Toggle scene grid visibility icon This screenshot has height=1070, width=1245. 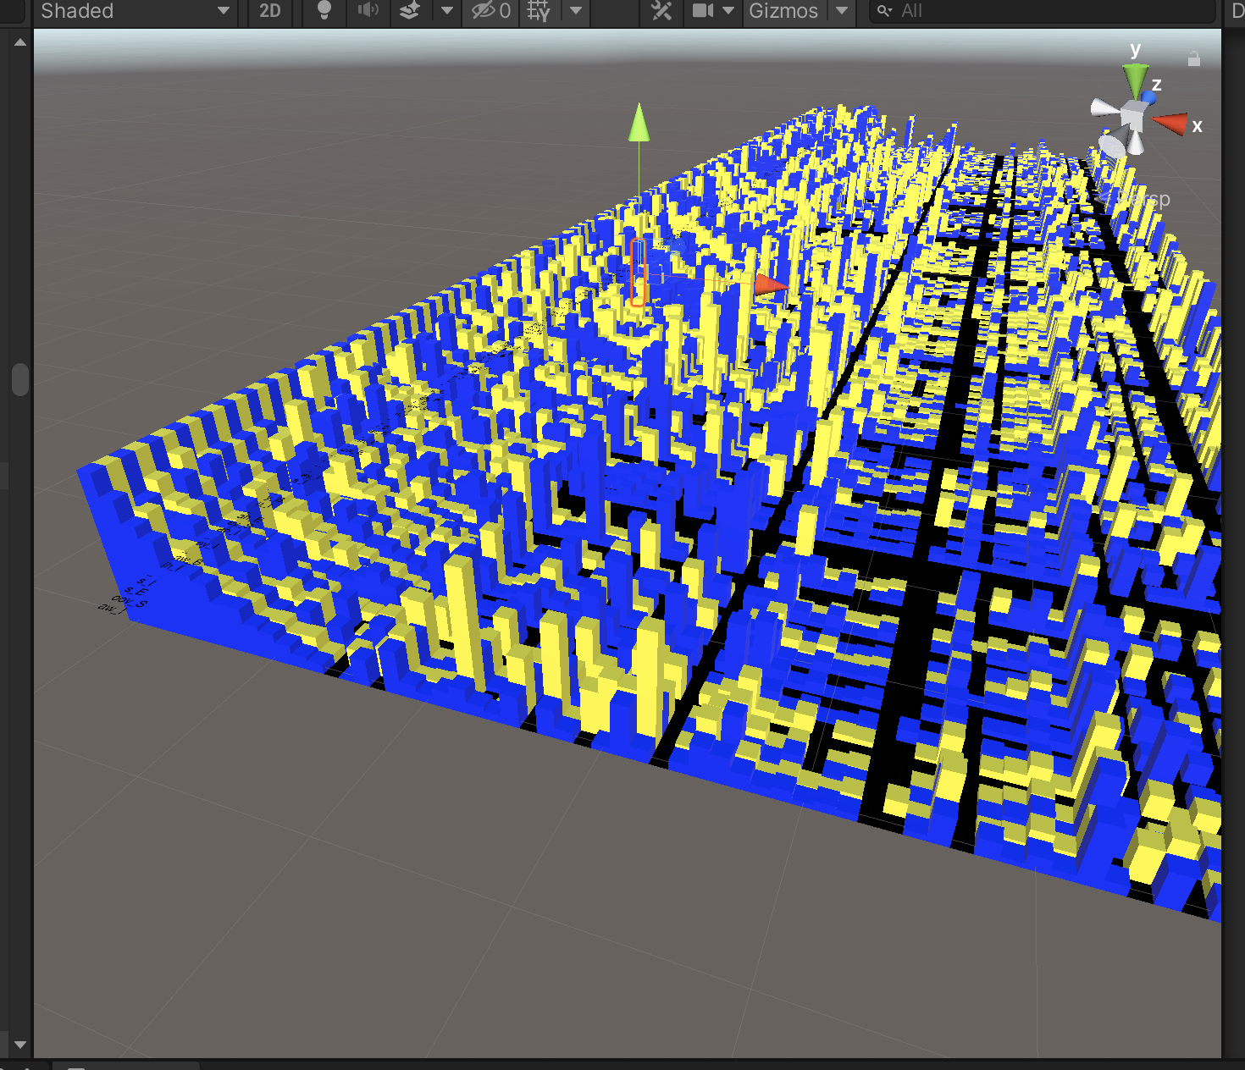[539, 11]
